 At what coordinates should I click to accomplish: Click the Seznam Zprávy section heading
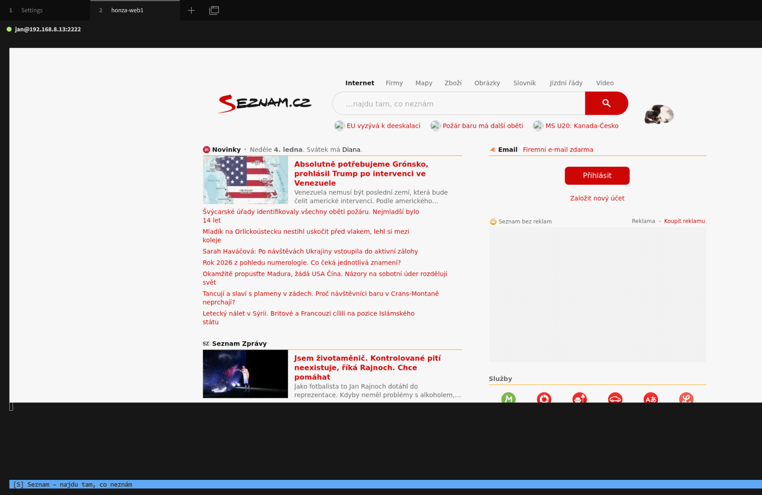point(239,344)
